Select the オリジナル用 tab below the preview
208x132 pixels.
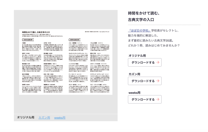click(x=25, y=118)
